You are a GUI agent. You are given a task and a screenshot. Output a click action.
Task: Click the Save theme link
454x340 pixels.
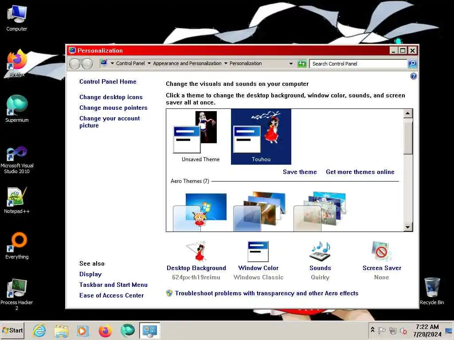(300, 172)
